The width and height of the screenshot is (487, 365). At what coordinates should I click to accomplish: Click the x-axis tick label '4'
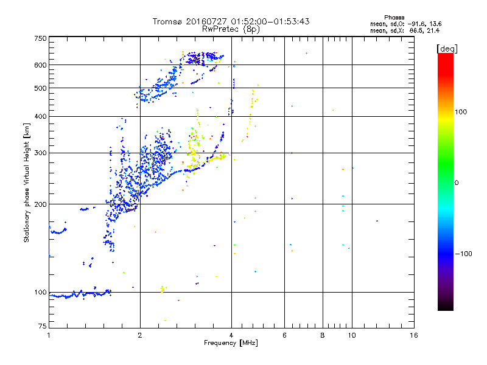click(x=231, y=335)
